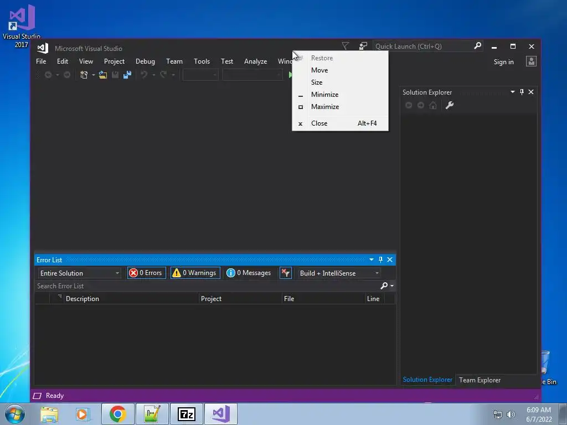Click Solution Explorer Home icon

click(433, 105)
